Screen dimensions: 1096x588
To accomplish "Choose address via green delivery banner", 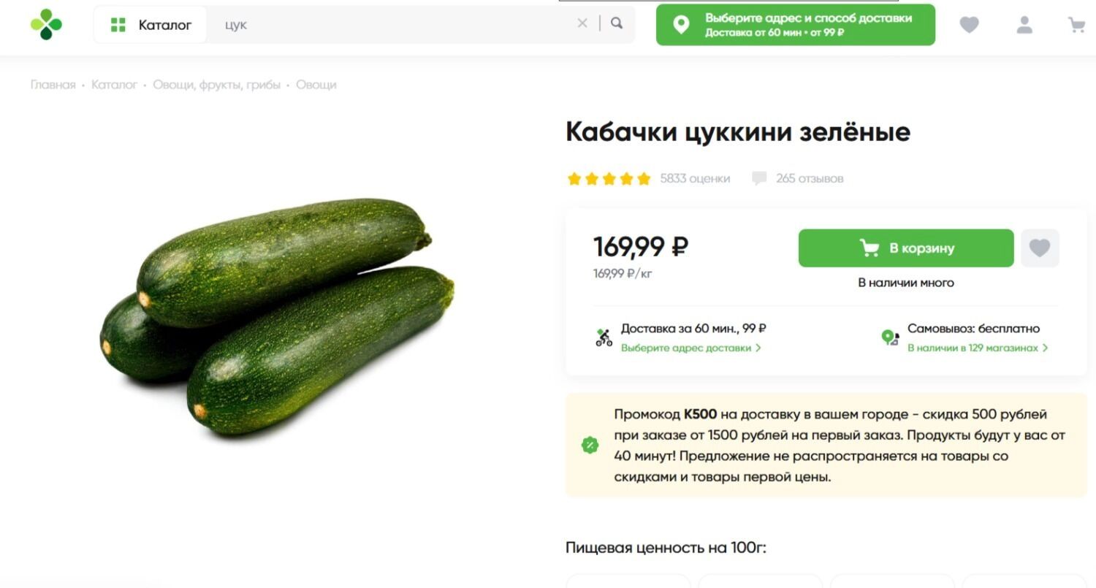I will click(x=795, y=24).
